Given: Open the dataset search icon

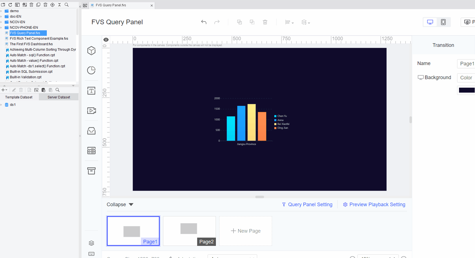Looking at the screenshot, I should (58, 90).
